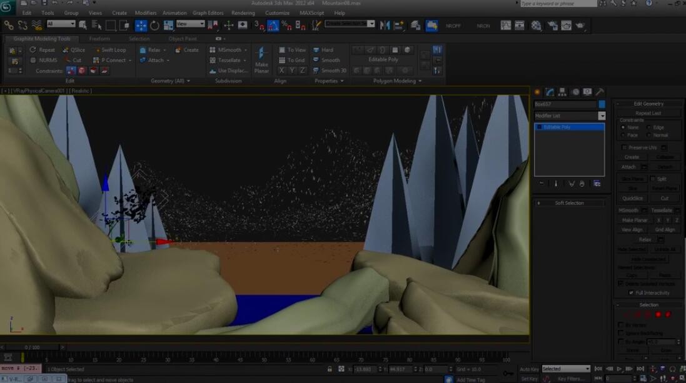The height and width of the screenshot is (383, 686).
Task: Click Make Planar in Align group
Action: 261,60
